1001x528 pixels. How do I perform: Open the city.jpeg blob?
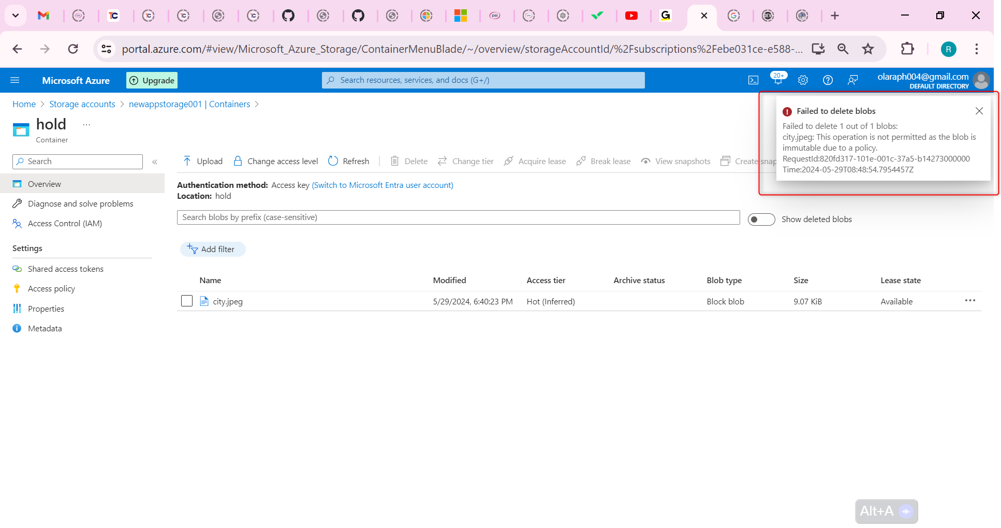pyautogui.click(x=228, y=301)
